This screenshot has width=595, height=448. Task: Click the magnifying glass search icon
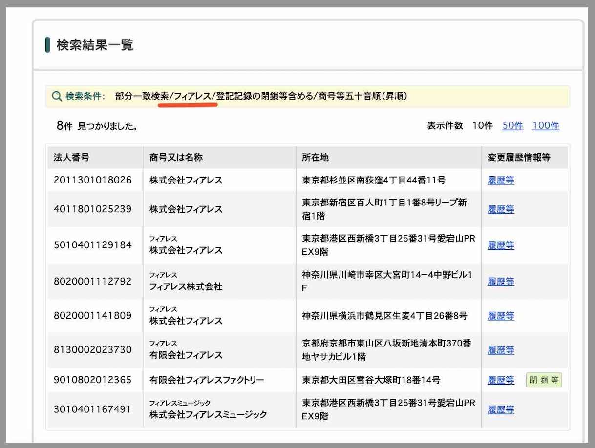click(x=57, y=96)
